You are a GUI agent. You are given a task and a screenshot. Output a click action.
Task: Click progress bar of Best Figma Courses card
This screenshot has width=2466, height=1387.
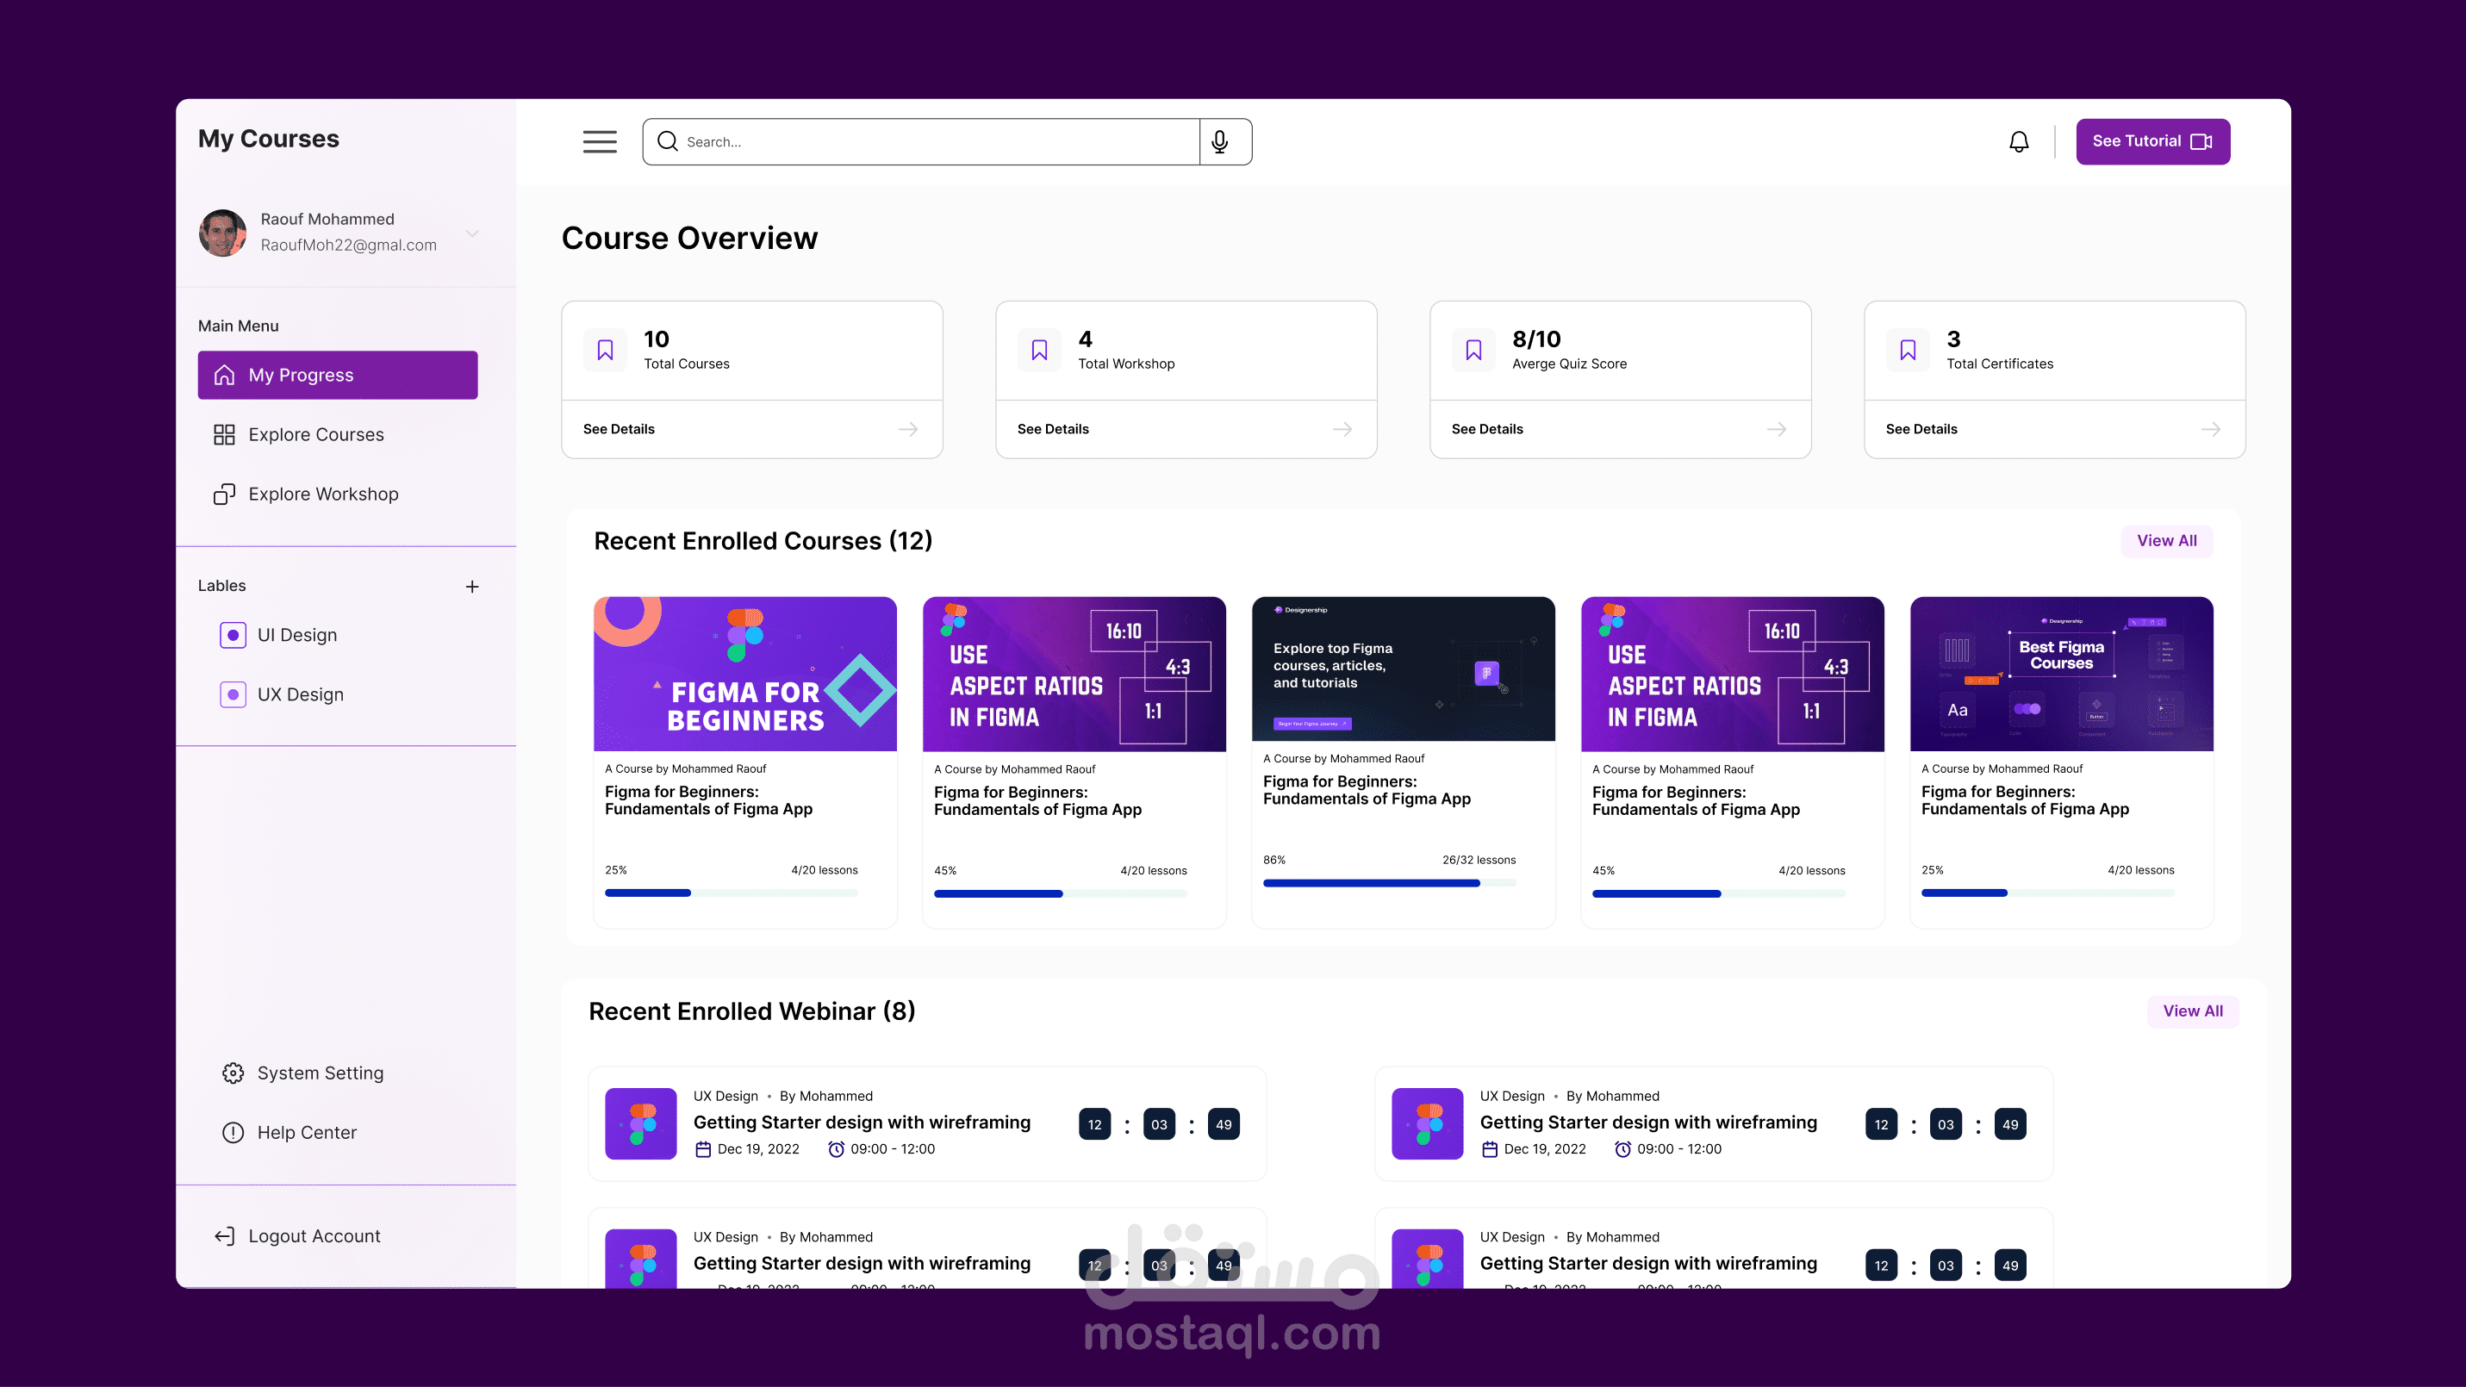[2047, 893]
